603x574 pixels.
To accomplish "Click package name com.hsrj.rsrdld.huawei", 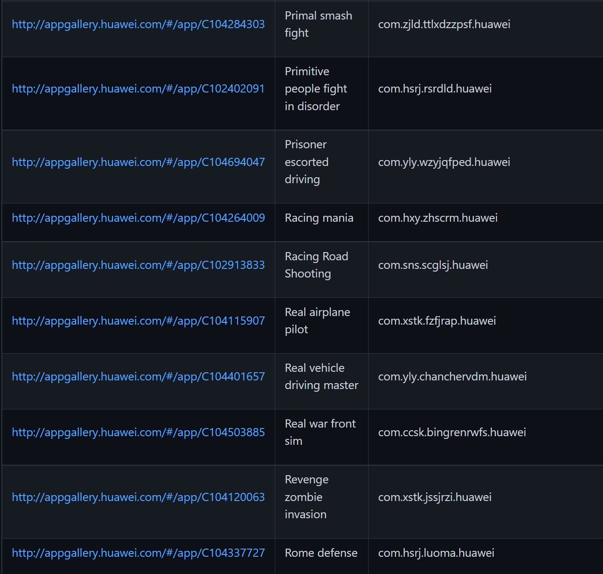I will 435,89.
